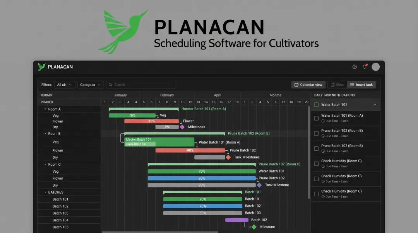The width and height of the screenshot is (418, 233).
Task: Click Room A Dry 2% gray bar
Action: [x=167, y=127]
